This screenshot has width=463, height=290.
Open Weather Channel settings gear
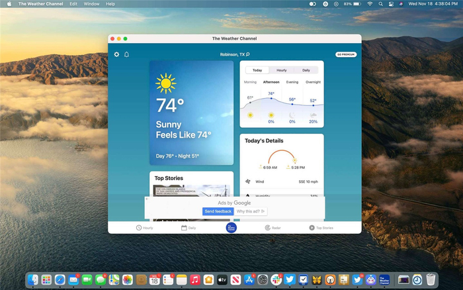(116, 54)
